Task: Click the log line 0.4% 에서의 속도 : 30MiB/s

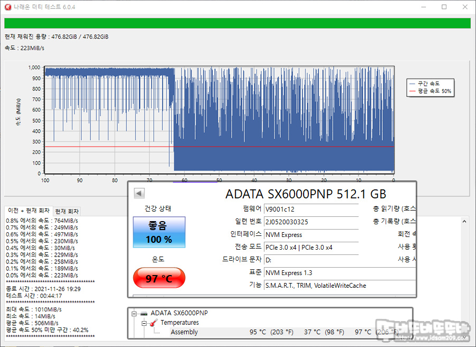Action: click(40, 248)
